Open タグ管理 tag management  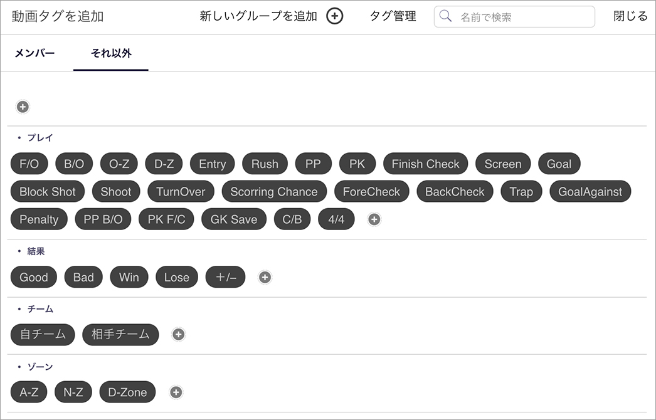pyautogui.click(x=393, y=16)
